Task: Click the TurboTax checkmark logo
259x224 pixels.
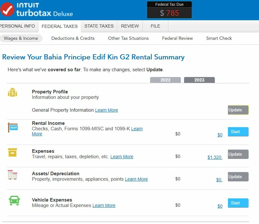Action: click(x=7, y=9)
